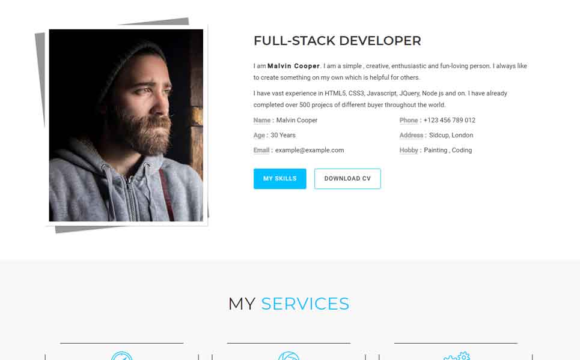Download the CV file
Image resolution: width=580 pixels, height=360 pixels.
[x=347, y=179]
